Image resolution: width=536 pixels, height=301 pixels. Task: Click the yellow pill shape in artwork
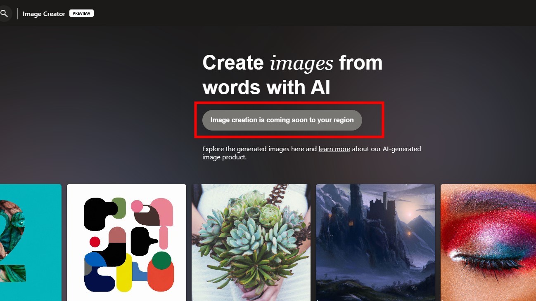pyautogui.click(x=124, y=273)
